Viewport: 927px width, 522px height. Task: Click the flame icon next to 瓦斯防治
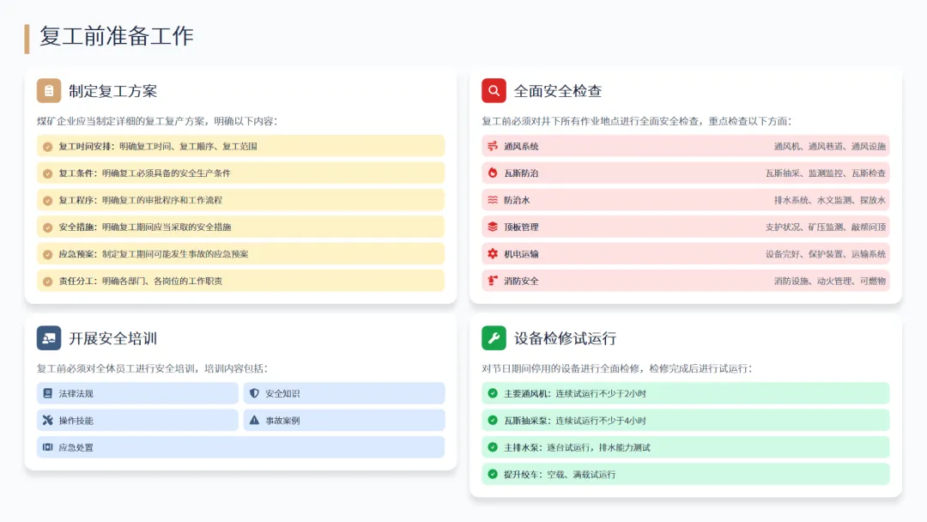pyautogui.click(x=493, y=173)
